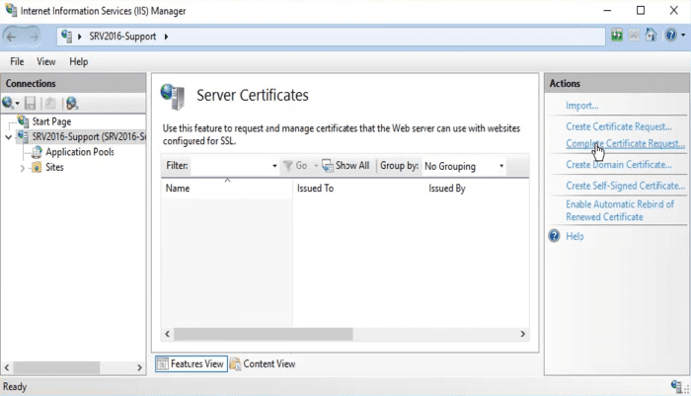Click the arrow after SRV2016-Support in address bar
Screen dimensions: 691x396
[x=166, y=37]
